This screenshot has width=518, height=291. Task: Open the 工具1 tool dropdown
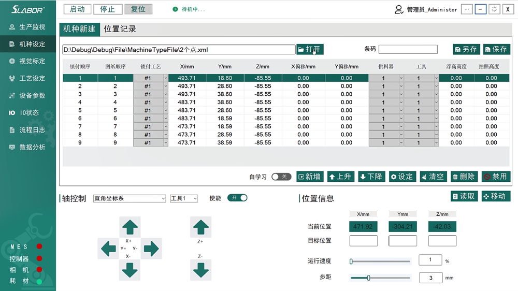(184, 198)
